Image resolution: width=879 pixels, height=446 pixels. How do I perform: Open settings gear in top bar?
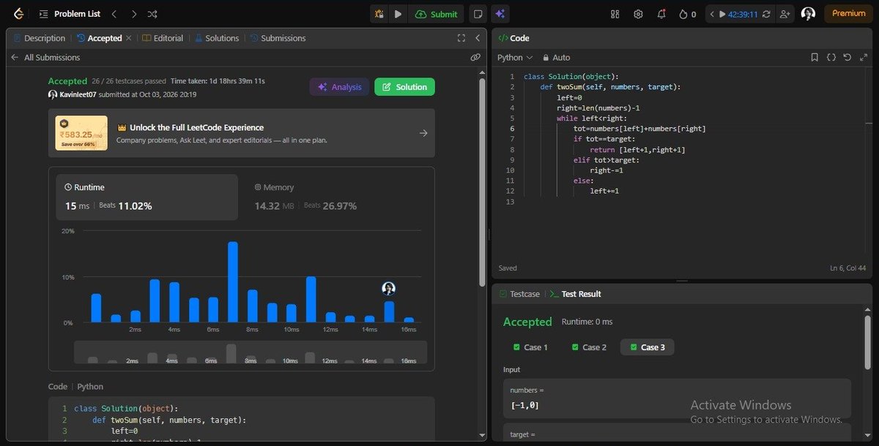[x=638, y=13]
